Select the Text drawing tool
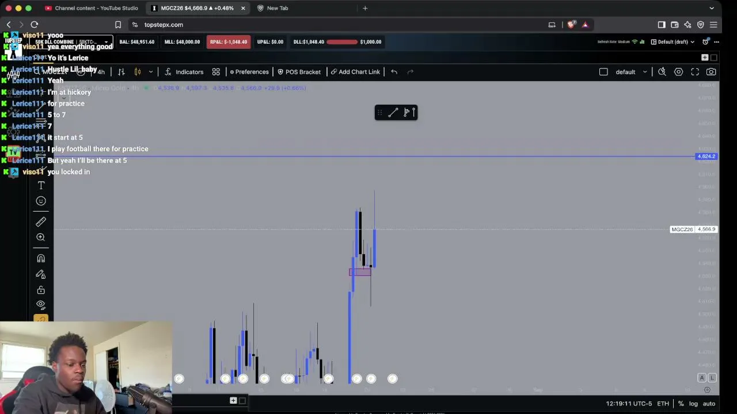 (41, 185)
